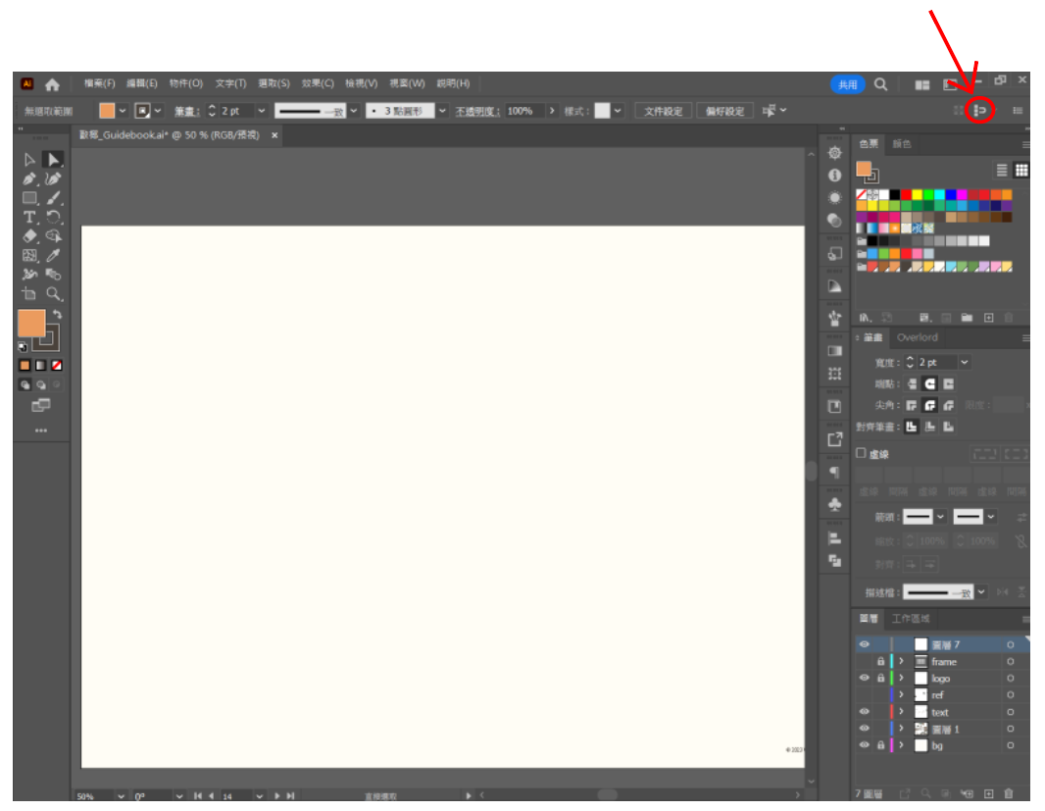Open the 物件(O) menu

pyautogui.click(x=186, y=83)
